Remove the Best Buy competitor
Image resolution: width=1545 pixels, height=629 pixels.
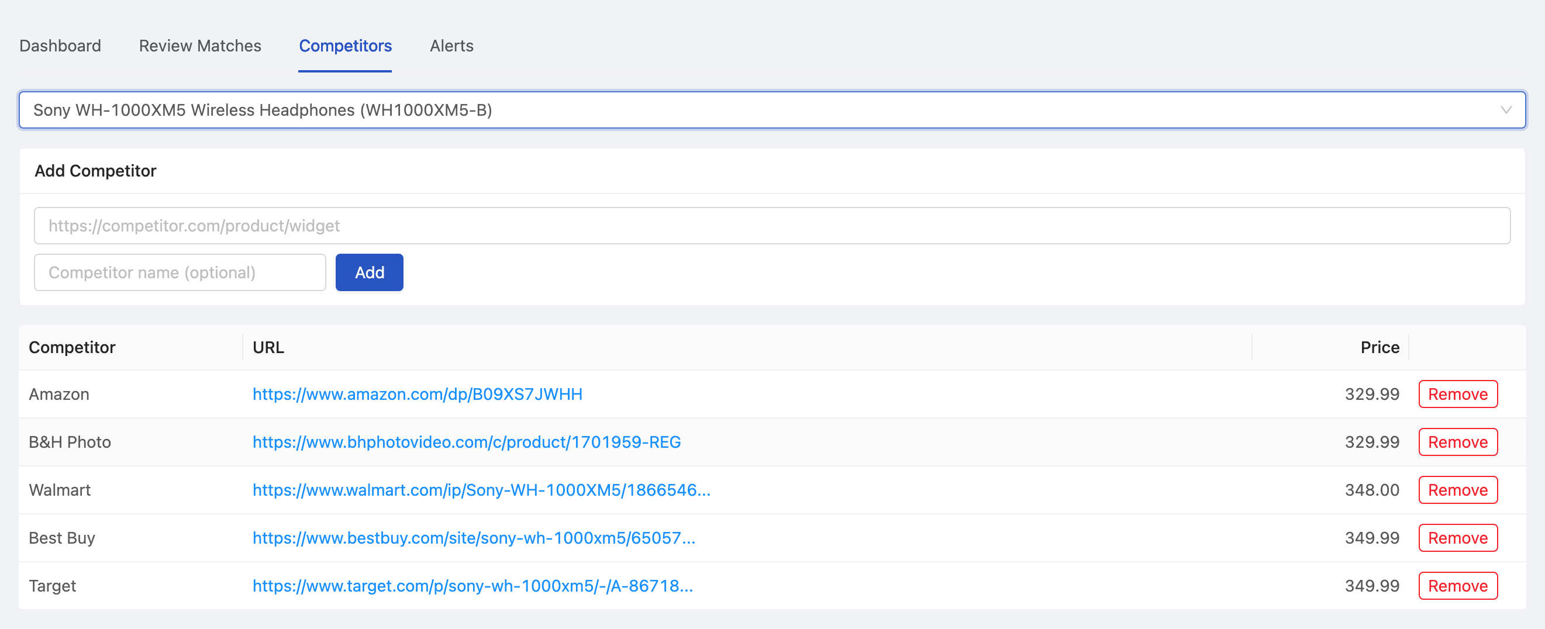tap(1457, 538)
